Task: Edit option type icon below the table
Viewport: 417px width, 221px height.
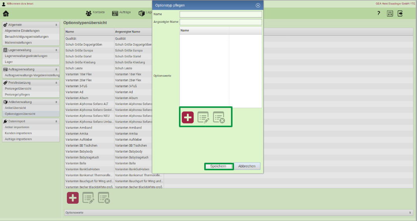Action: coord(88,198)
